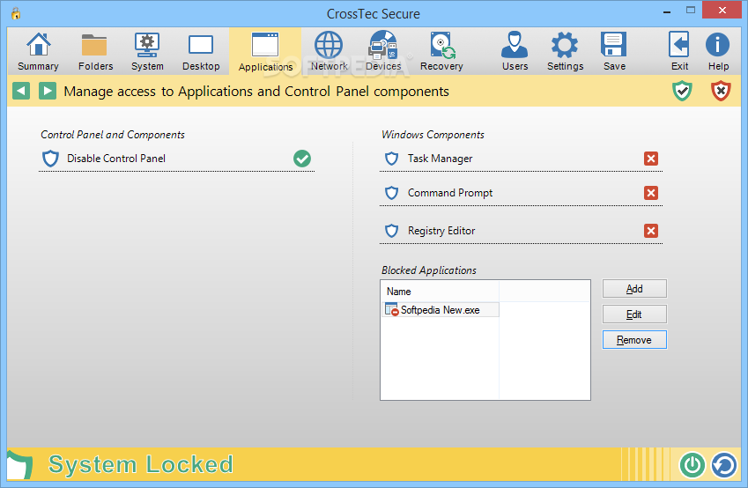Click the green shield logo in status bar
Image resolution: width=748 pixels, height=488 pixels.
coord(19,464)
